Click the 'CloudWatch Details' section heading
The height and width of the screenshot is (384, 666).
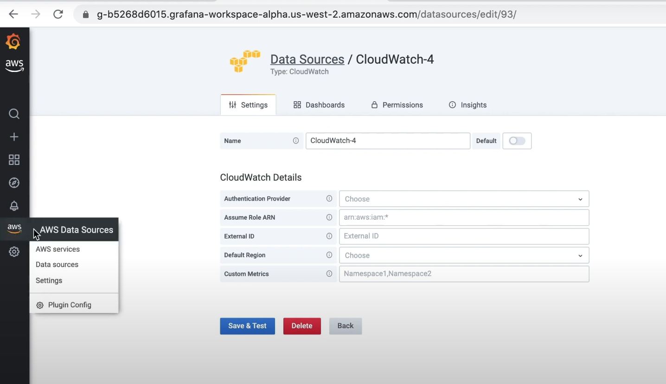tap(261, 177)
